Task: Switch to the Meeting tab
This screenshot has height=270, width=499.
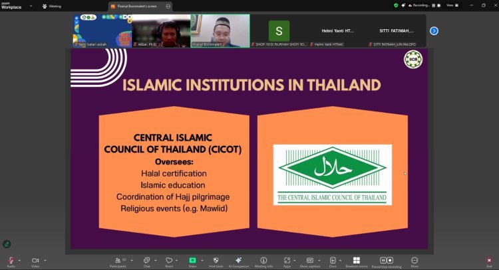Action: pyautogui.click(x=52, y=6)
